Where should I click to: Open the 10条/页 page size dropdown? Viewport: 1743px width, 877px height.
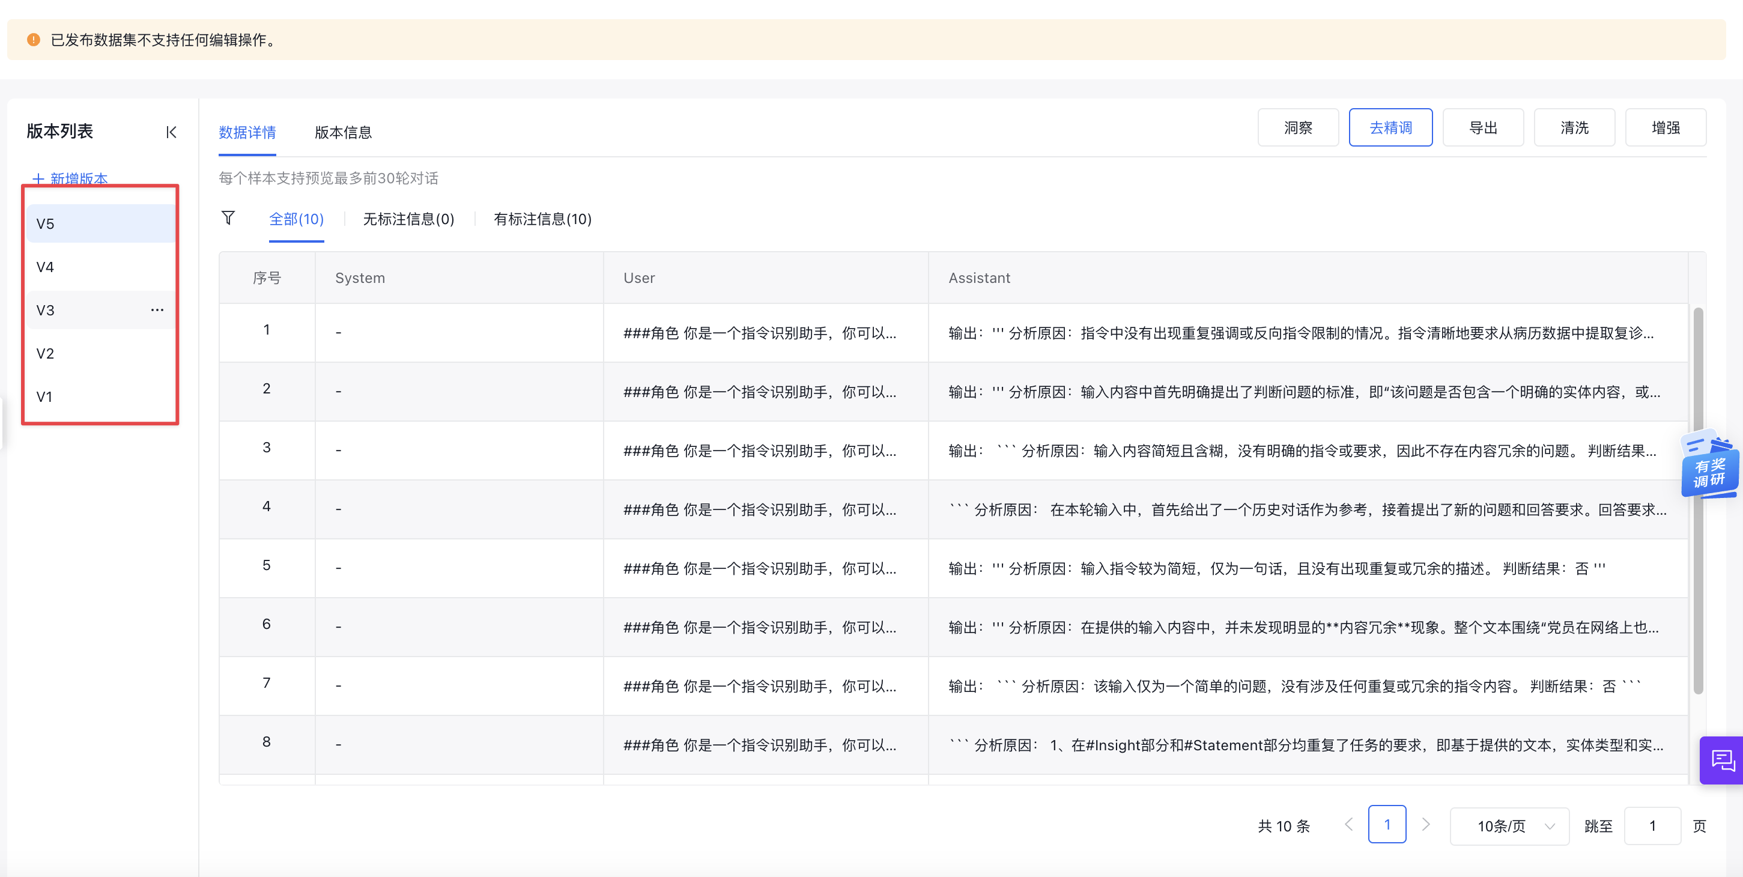tap(1509, 825)
